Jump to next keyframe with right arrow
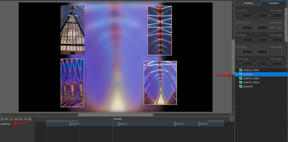The image size is (288, 142). (x=20, y=119)
